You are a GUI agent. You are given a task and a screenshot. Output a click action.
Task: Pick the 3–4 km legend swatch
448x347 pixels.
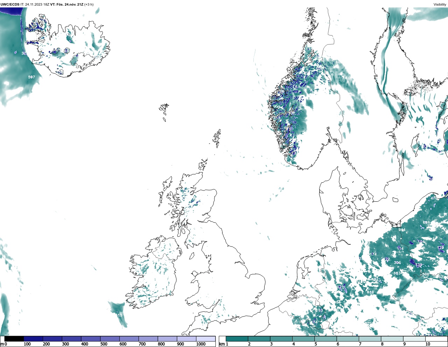pyautogui.click(x=281, y=339)
